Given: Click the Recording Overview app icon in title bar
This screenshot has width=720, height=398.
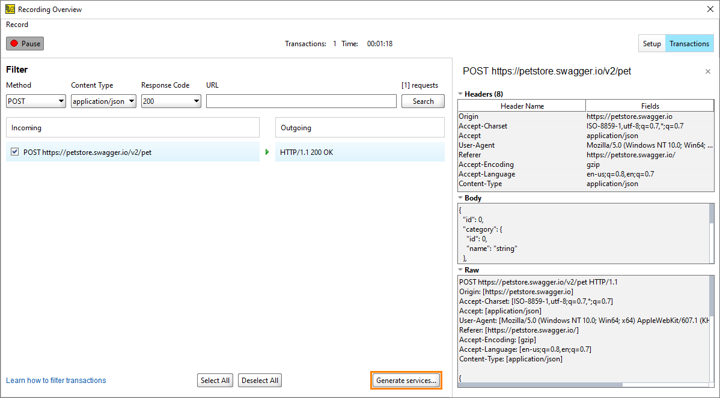Looking at the screenshot, I should click(9, 9).
